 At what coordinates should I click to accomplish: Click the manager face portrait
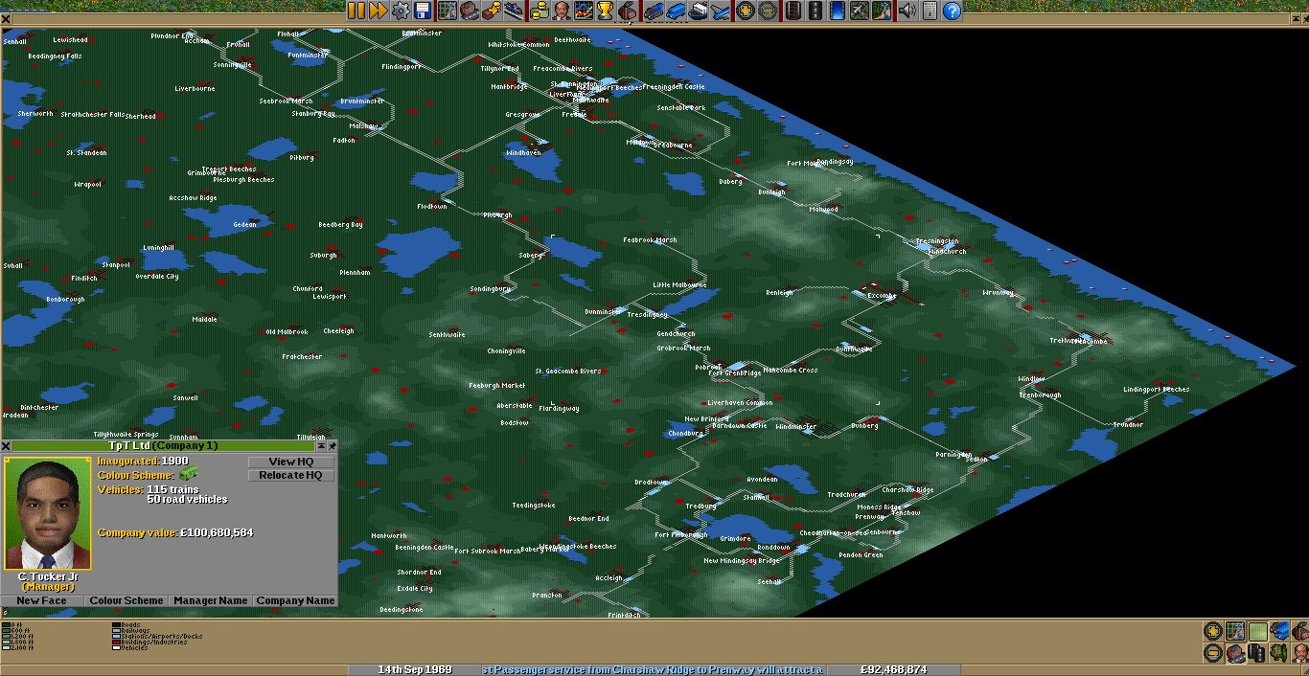pyautogui.click(x=48, y=514)
